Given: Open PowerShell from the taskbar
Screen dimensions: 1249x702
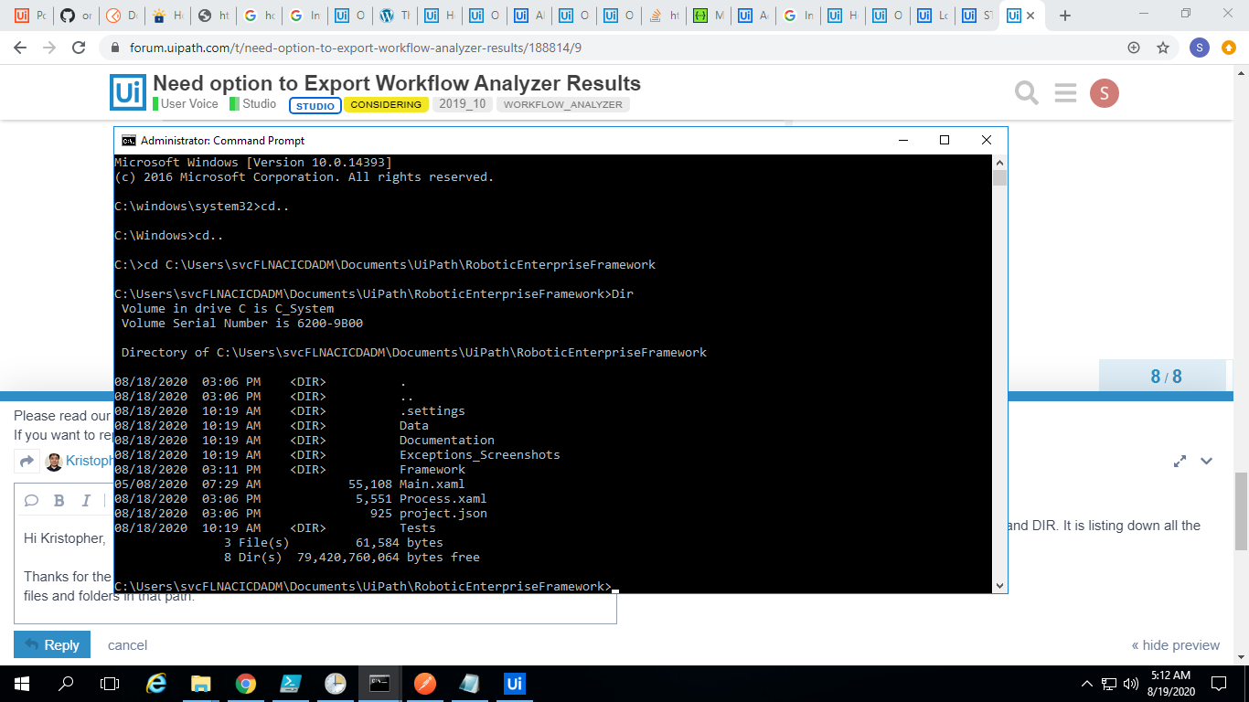Looking at the screenshot, I should (290, 683).
